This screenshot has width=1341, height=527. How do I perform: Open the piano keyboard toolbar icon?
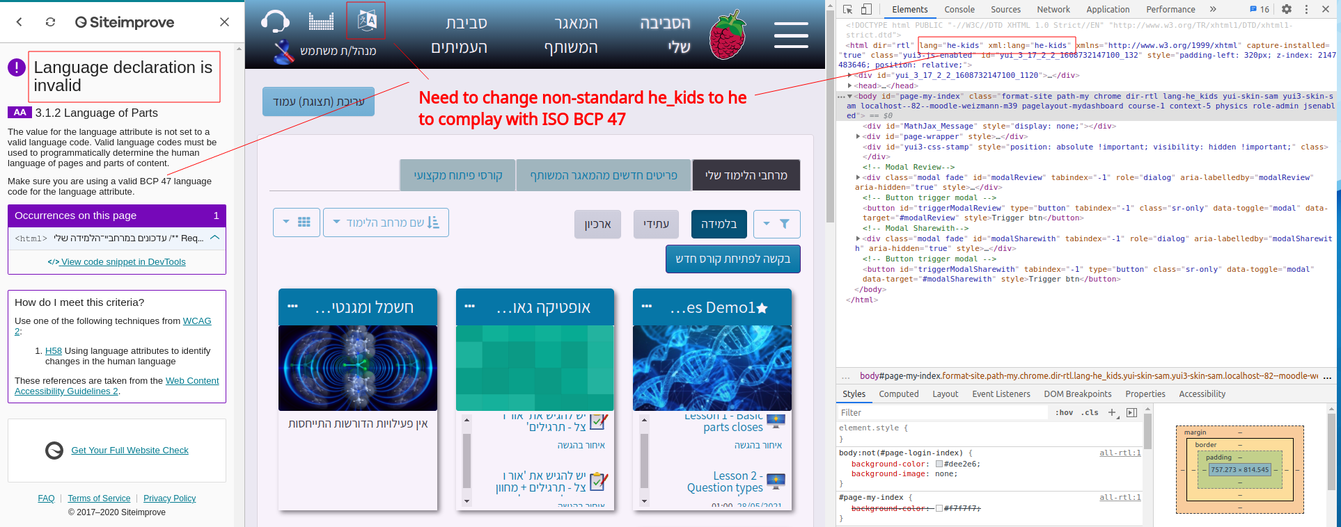point(321,21)
